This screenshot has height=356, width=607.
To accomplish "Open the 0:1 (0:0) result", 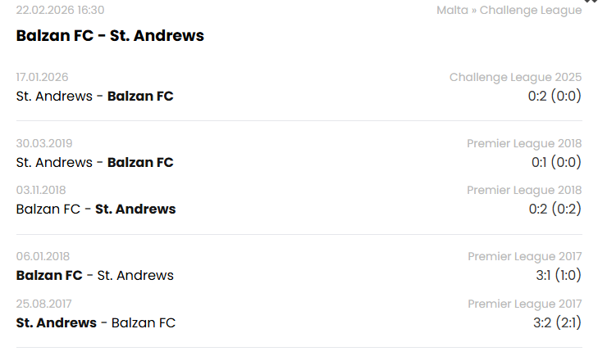I will pos(555,162).
